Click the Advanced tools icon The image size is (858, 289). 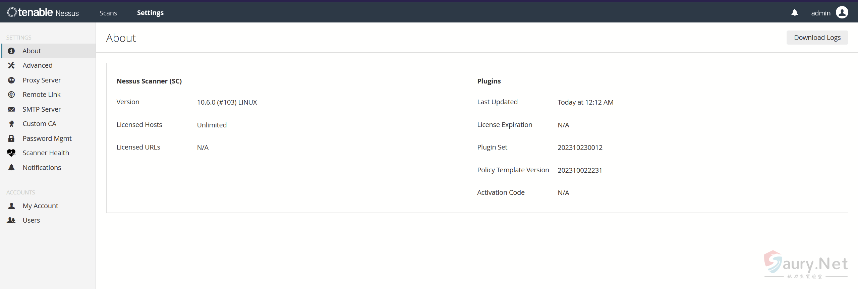pyautogui.click(x=11, y=65)
